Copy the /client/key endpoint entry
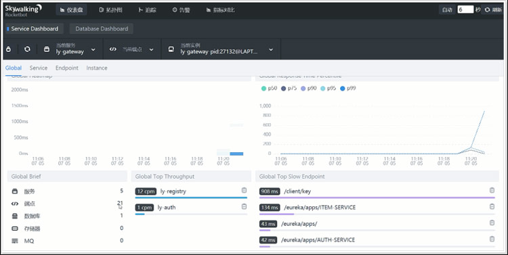The width and height of the screenshot is (508, 255). [x=492, y=190]
